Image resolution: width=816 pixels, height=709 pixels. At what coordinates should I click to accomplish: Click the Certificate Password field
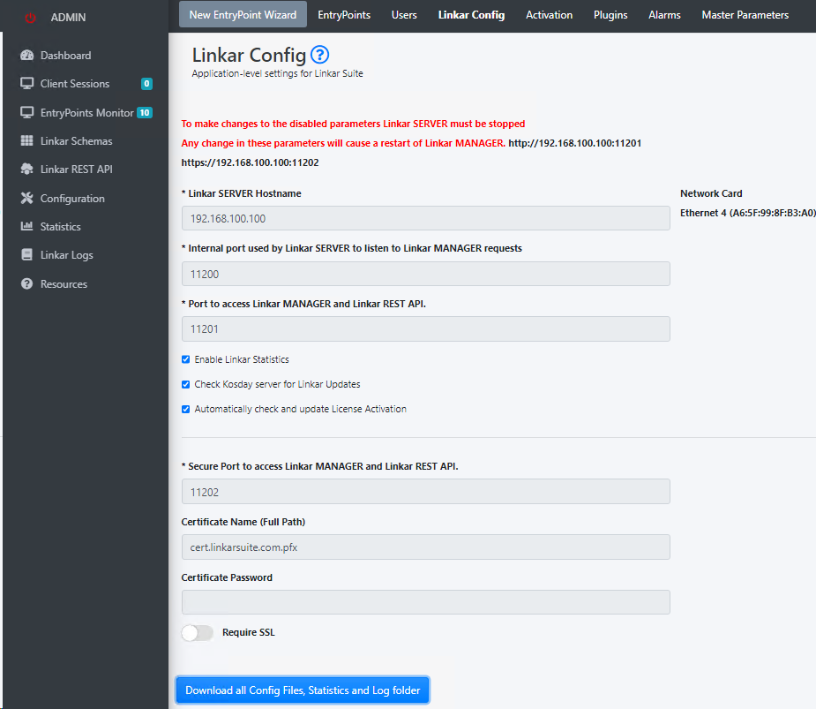point(426,602)
